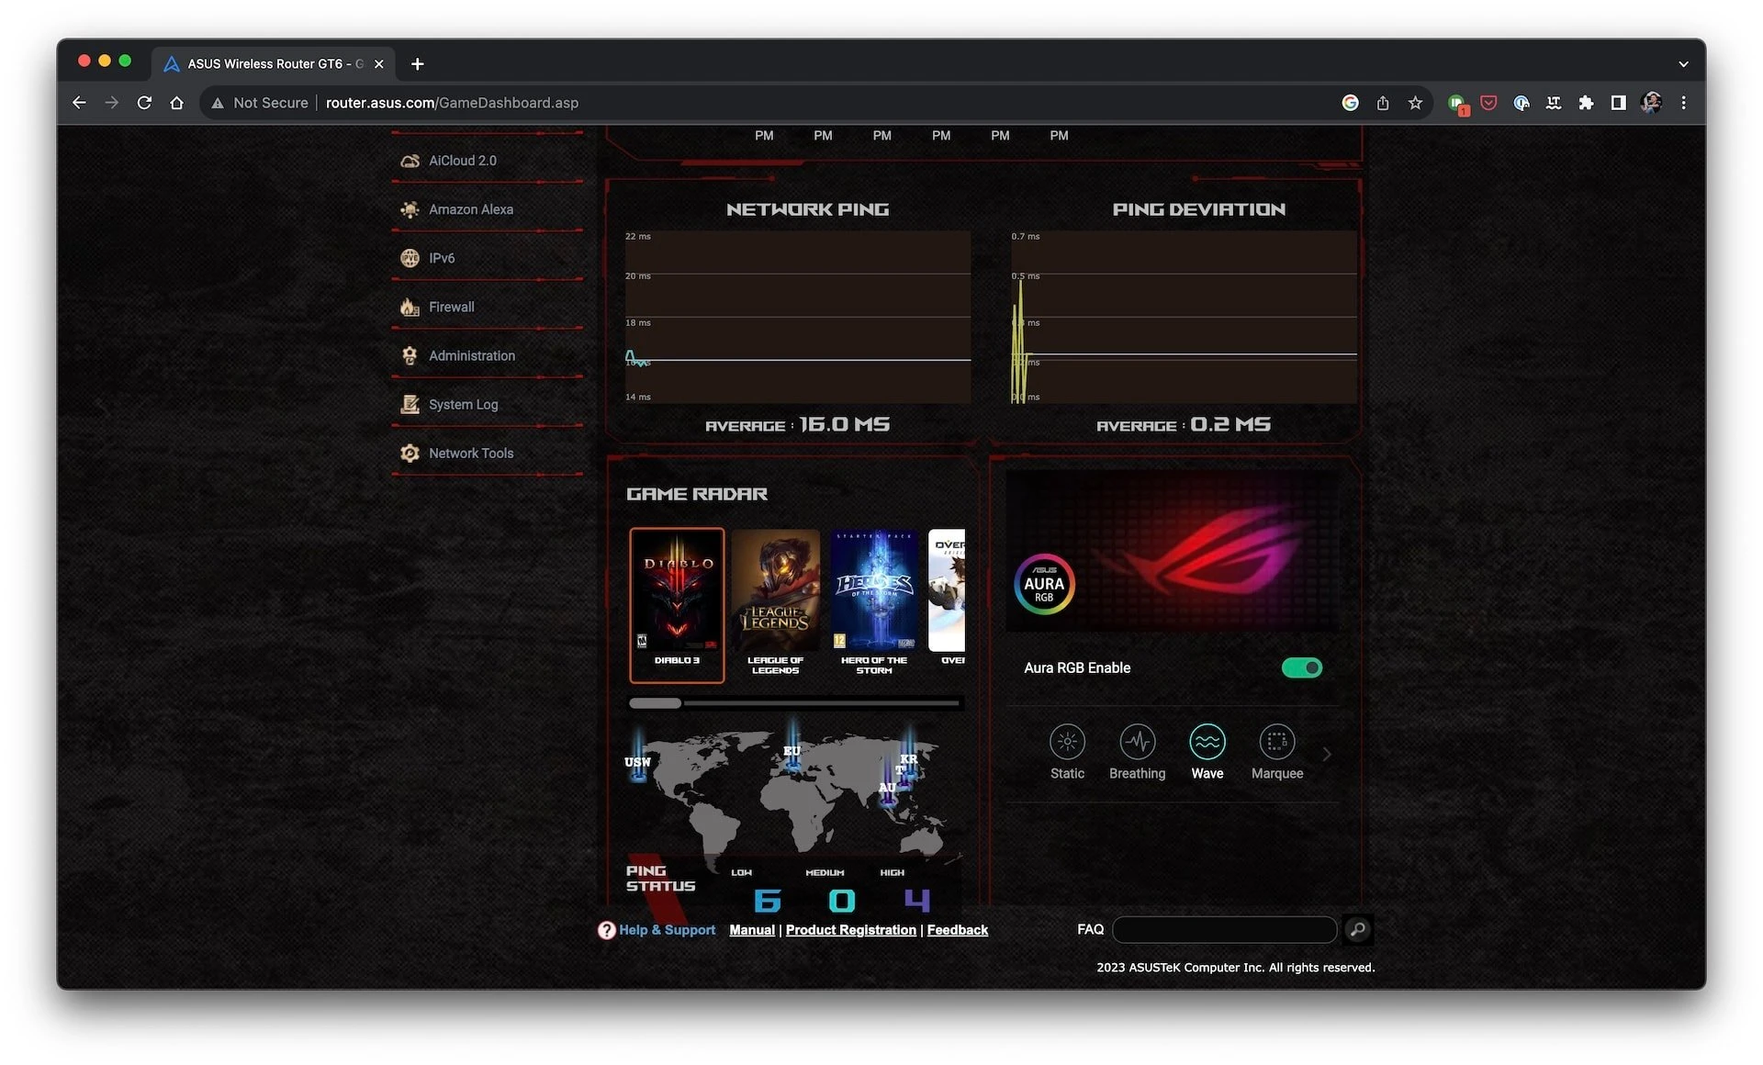Click the Network Ping average 16.0 MS value
The width and height of the screenshot is (1763, 1065).
(845, 424)
